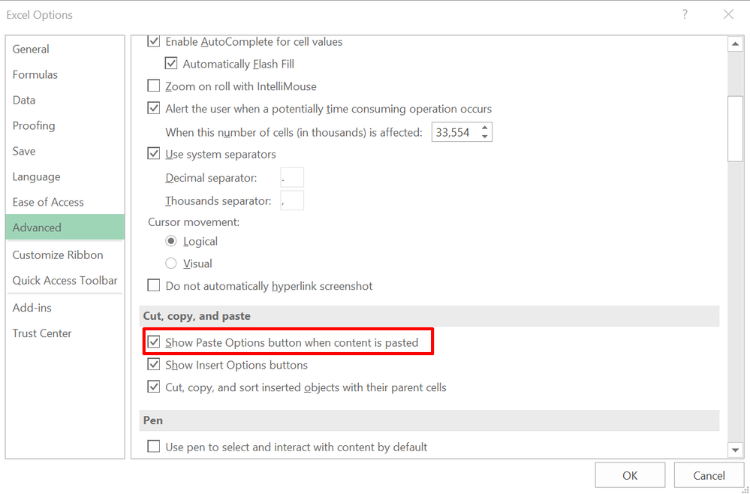
Task: Select Logical cursor movement
Action: click(x=173, y=241)
